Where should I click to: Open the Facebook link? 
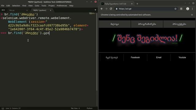(135, 57)
